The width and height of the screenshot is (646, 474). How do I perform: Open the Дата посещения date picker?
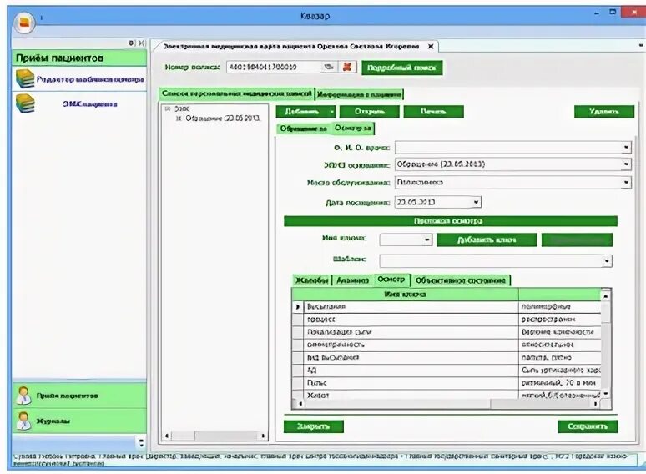(476, 202)
